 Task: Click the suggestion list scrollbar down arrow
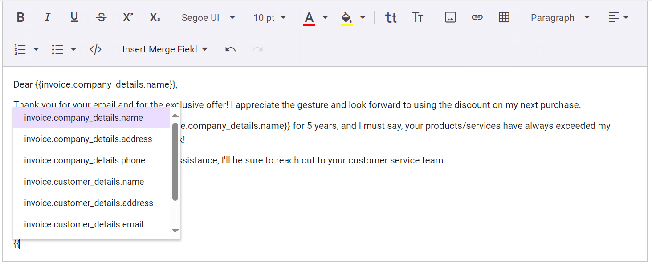click(175, 231)
